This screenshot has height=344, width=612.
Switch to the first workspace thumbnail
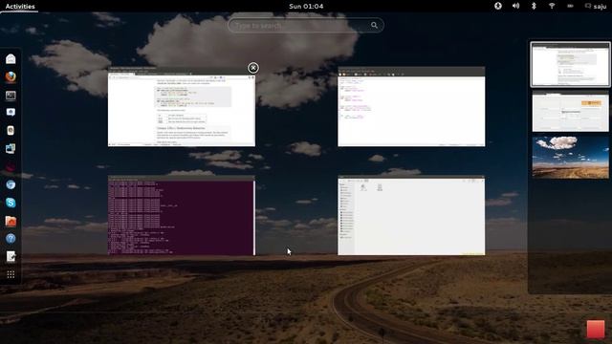(570, 64)
